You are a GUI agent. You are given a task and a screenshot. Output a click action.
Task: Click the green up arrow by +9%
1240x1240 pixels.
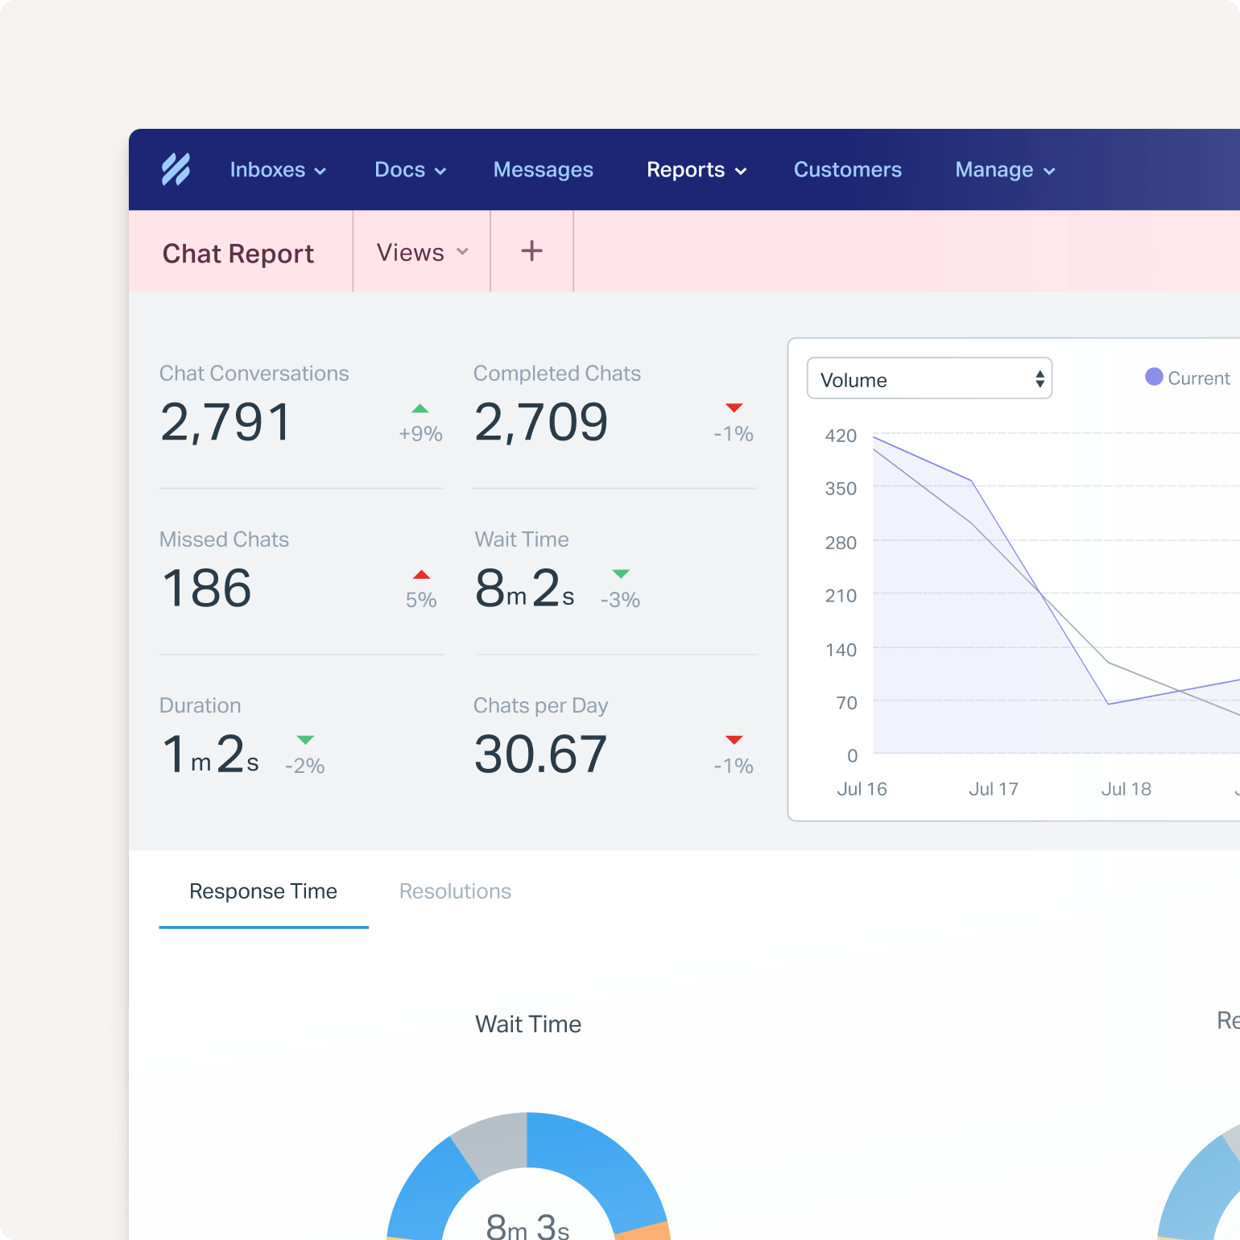(420, 408)
